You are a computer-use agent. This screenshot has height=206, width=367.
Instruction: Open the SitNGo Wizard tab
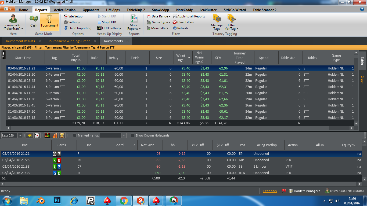click(x=235, y=10)
